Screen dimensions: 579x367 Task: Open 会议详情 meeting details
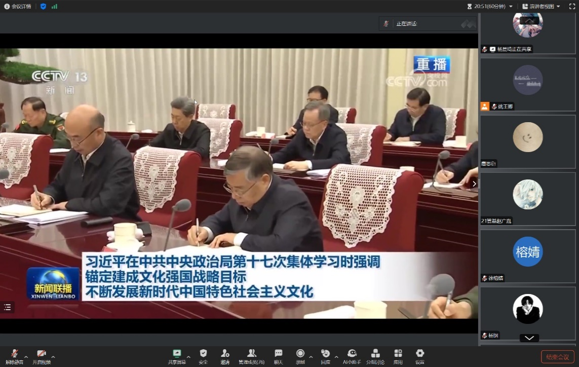(x=18, y=7)
